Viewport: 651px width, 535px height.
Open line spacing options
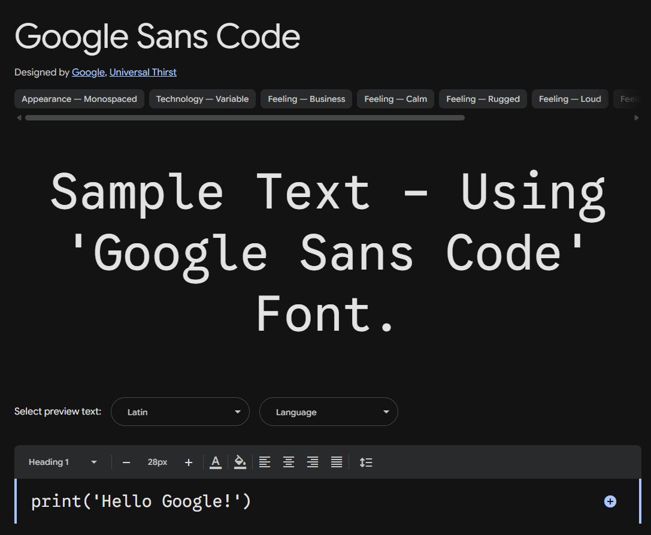tap(366, 463)
